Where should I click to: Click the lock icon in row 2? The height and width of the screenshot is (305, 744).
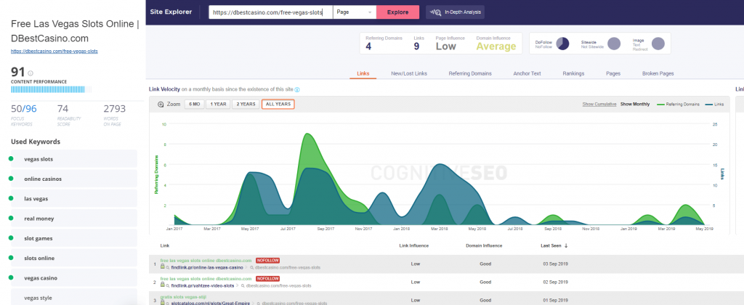[163, 285]
